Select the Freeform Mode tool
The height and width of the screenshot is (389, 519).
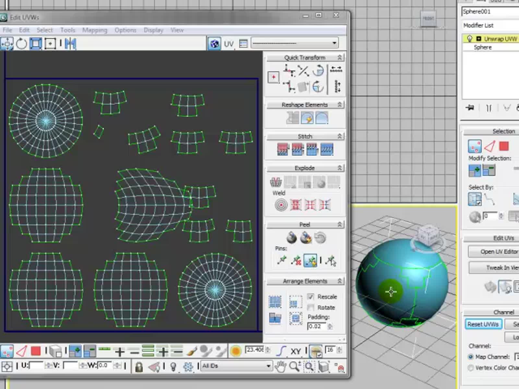[x=50, y=43]
